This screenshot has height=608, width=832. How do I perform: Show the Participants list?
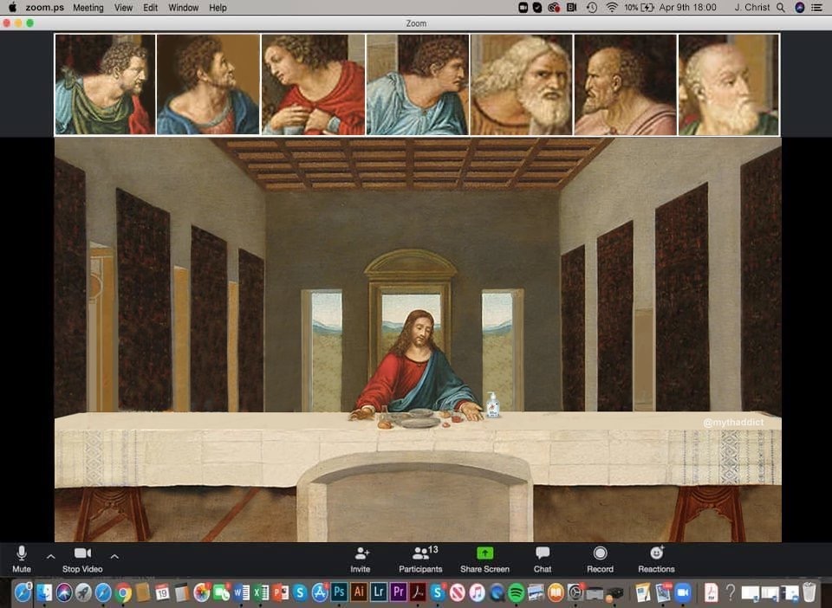click(420, 559)
